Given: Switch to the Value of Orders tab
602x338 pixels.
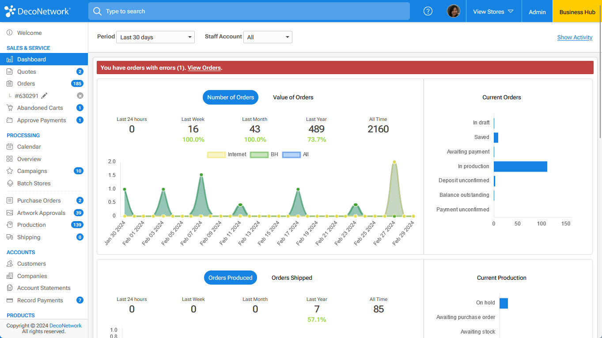Looking at the screenshot, I should pos(293,97).
